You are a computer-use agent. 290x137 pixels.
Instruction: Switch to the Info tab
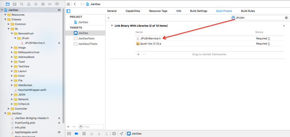click(179, 11)
